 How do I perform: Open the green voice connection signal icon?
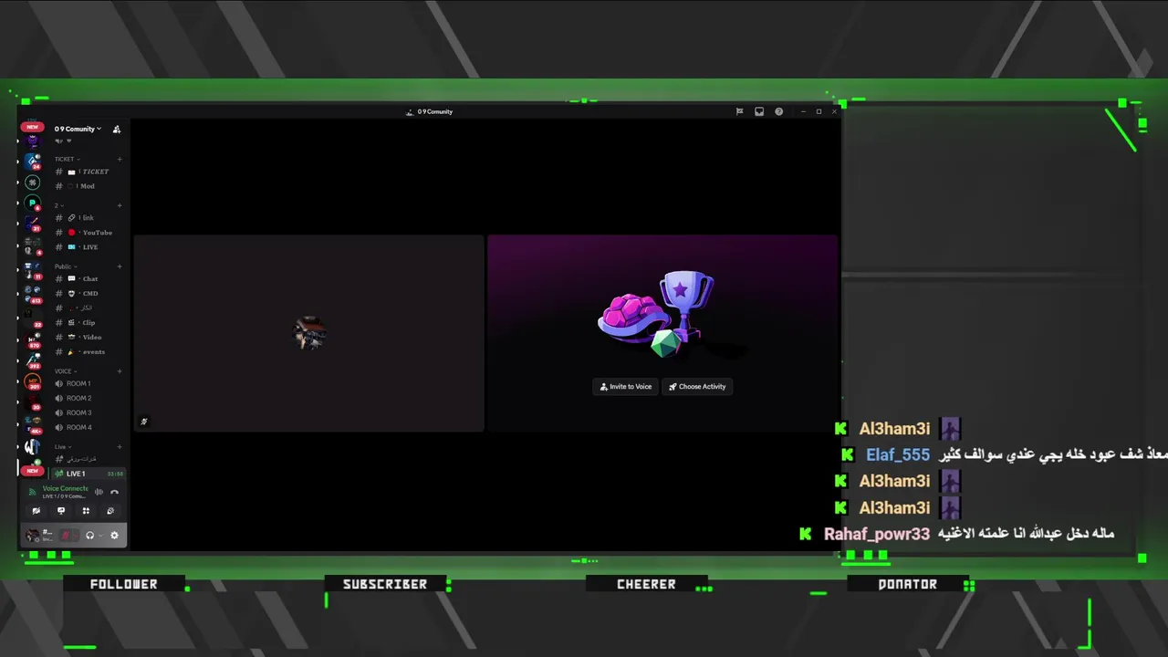34,492
